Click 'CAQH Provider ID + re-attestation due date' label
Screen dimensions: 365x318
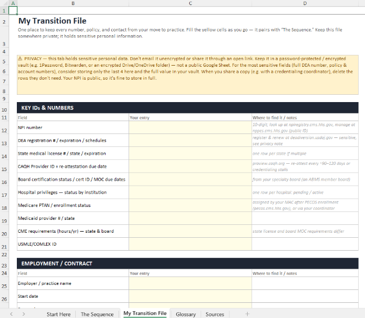click(x=73, y=166)
